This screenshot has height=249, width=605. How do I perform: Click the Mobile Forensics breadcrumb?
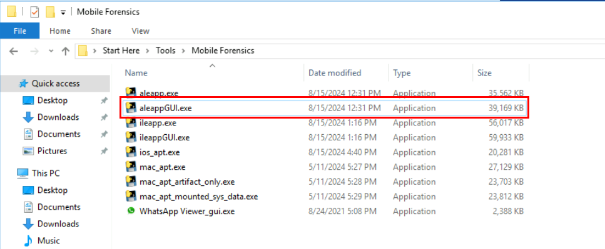(x=223, y=51)
